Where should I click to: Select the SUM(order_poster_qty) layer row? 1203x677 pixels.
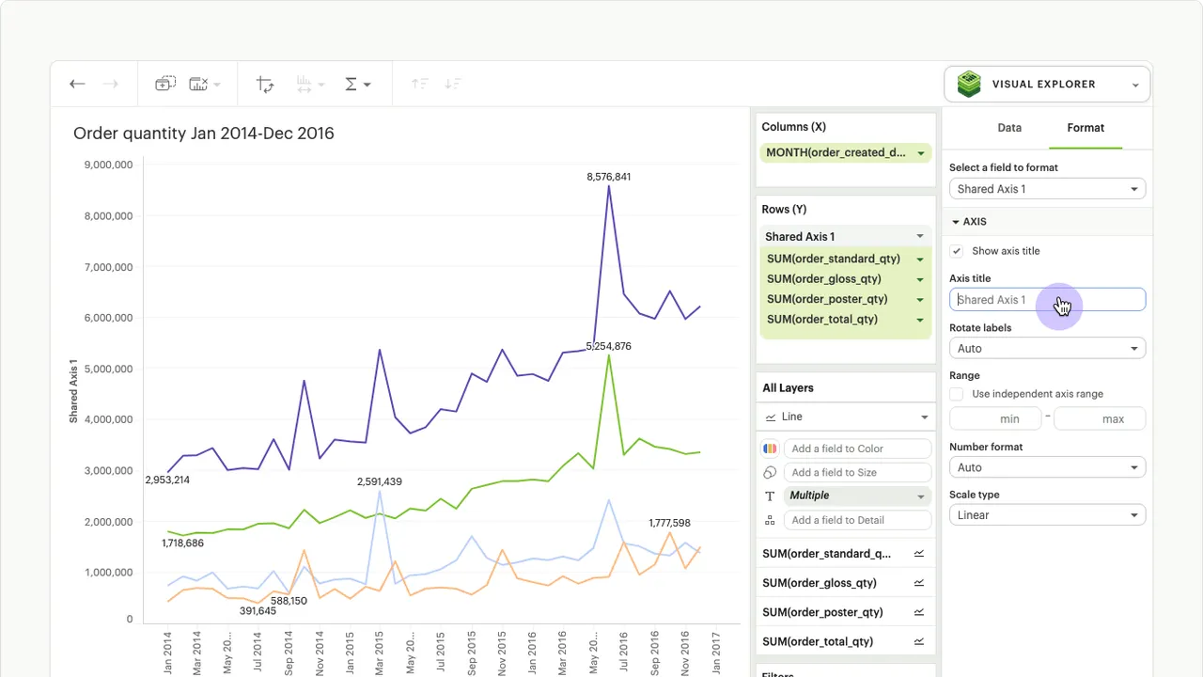[845, 612]
